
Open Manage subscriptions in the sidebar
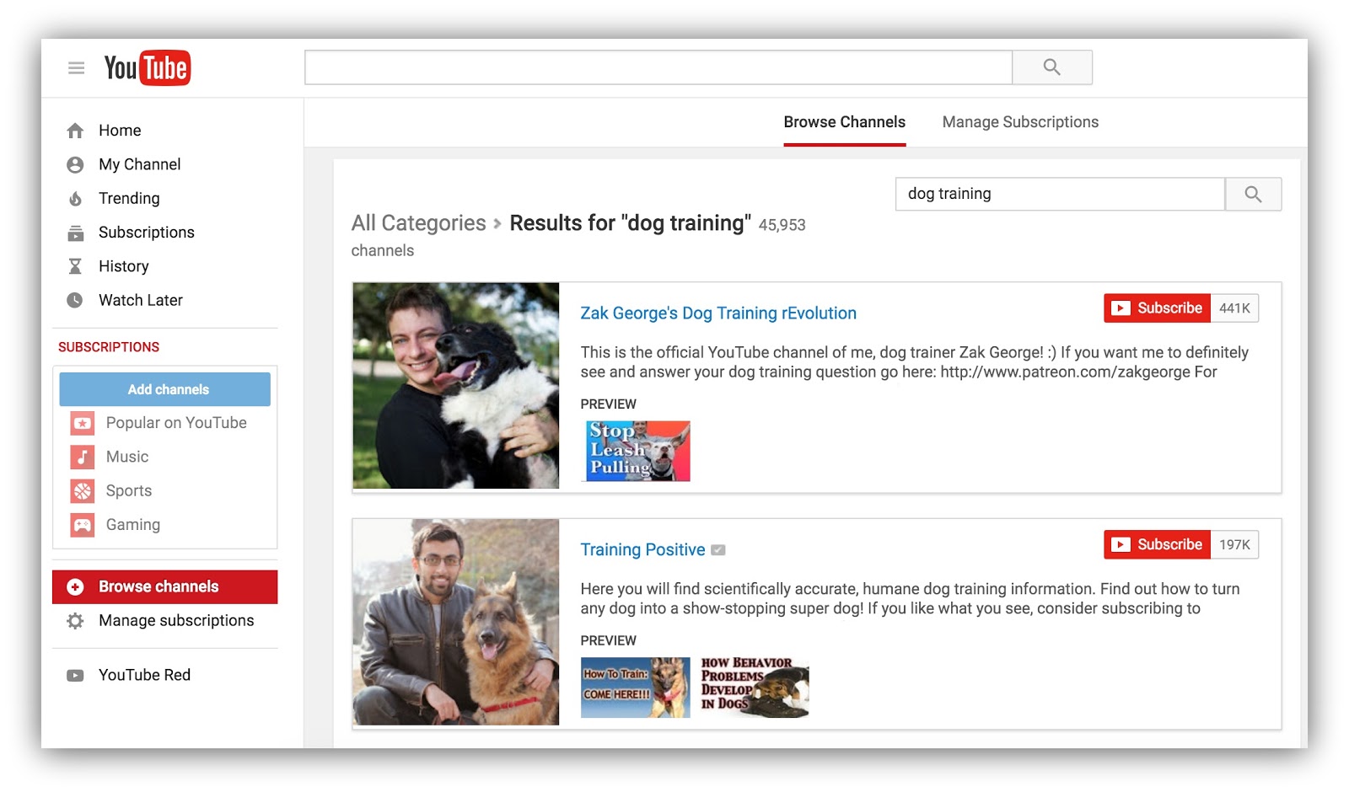[x=176, y=621]
